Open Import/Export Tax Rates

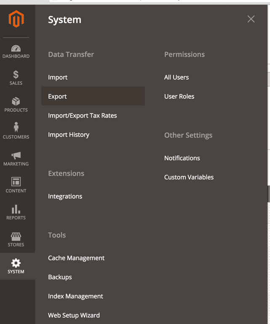(x=83, y=116)
